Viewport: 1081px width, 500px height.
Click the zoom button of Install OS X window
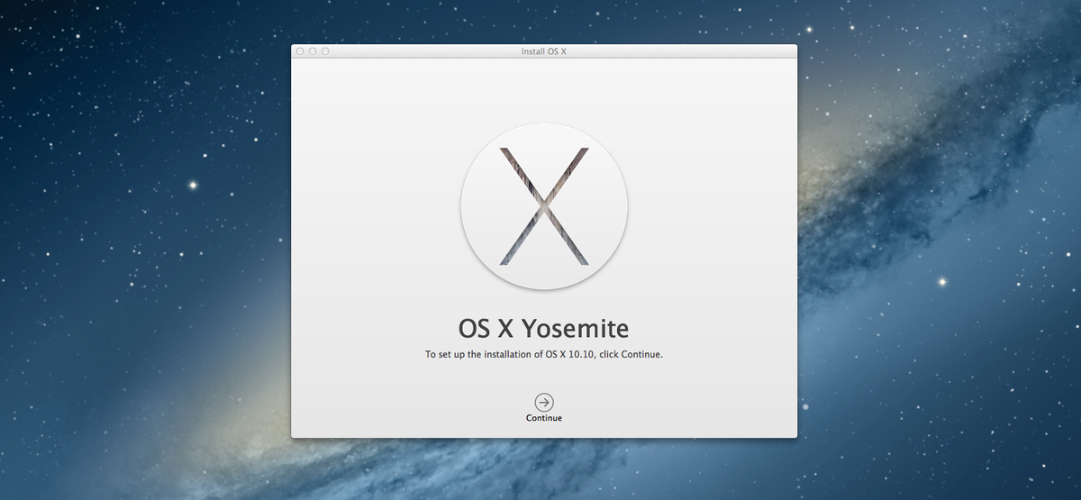(325, 51)
